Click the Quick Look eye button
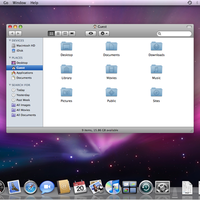200x200 pixels. click(90, 33)
